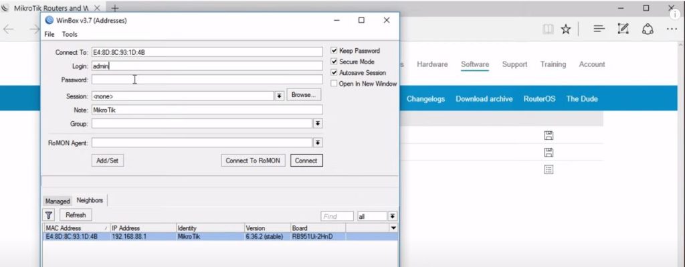Open the Changelogs link on the webpage
This screenshot has height=267, width=685.
[x=425, y=99]
